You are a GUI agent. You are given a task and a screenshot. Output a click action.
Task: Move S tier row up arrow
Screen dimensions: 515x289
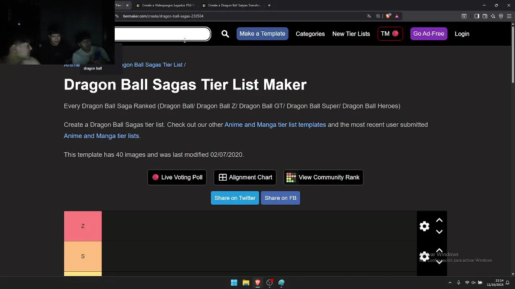439,250
